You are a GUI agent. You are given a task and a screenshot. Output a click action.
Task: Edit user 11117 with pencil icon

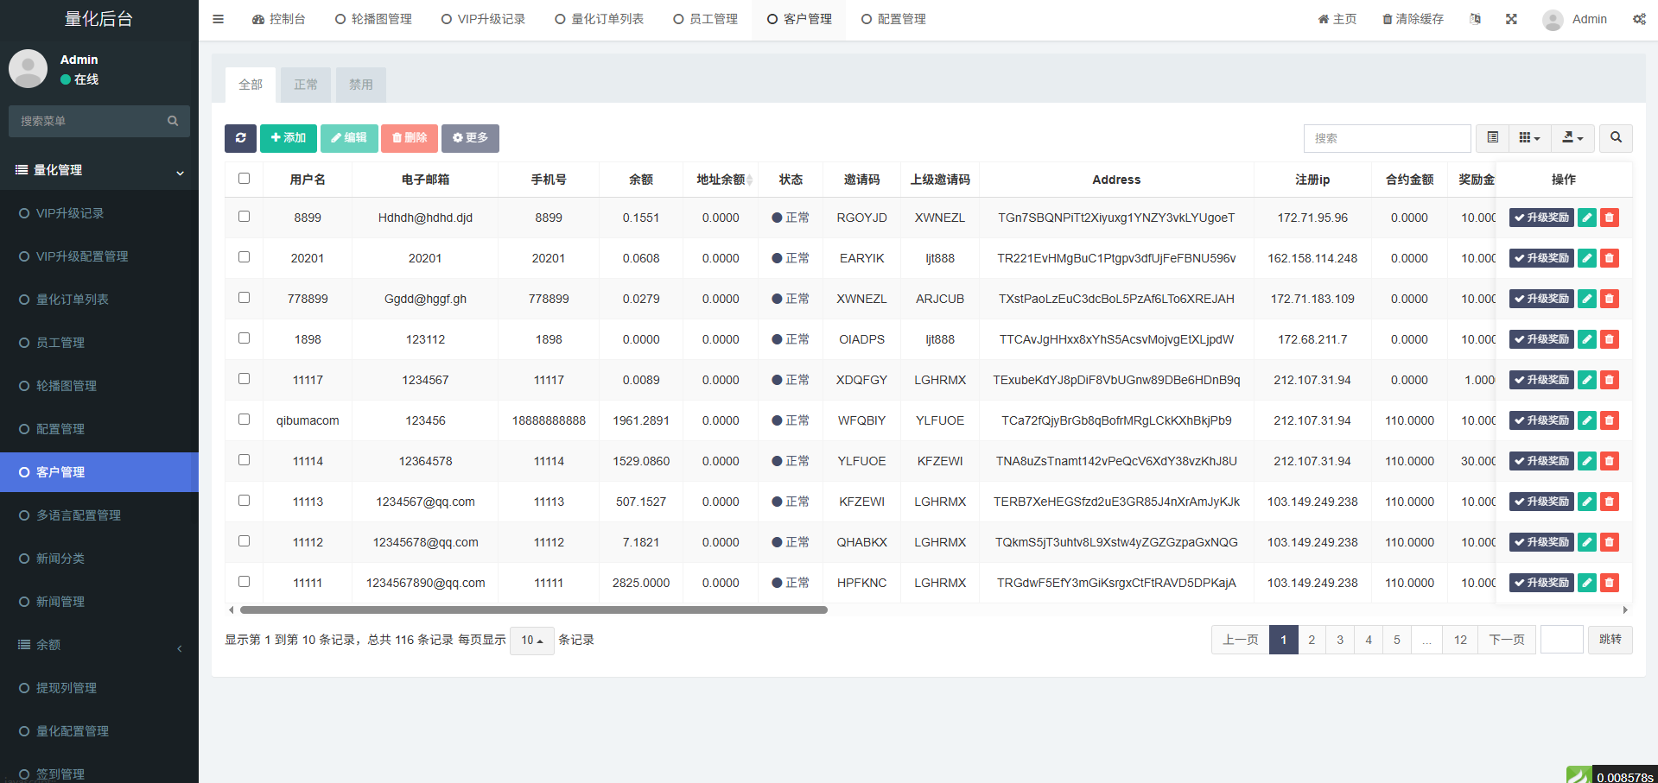(x=1587, y=380)
